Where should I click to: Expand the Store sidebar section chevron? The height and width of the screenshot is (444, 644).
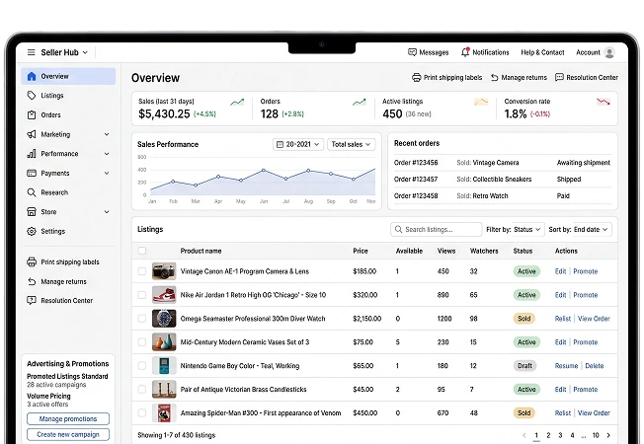click(107, 212)
